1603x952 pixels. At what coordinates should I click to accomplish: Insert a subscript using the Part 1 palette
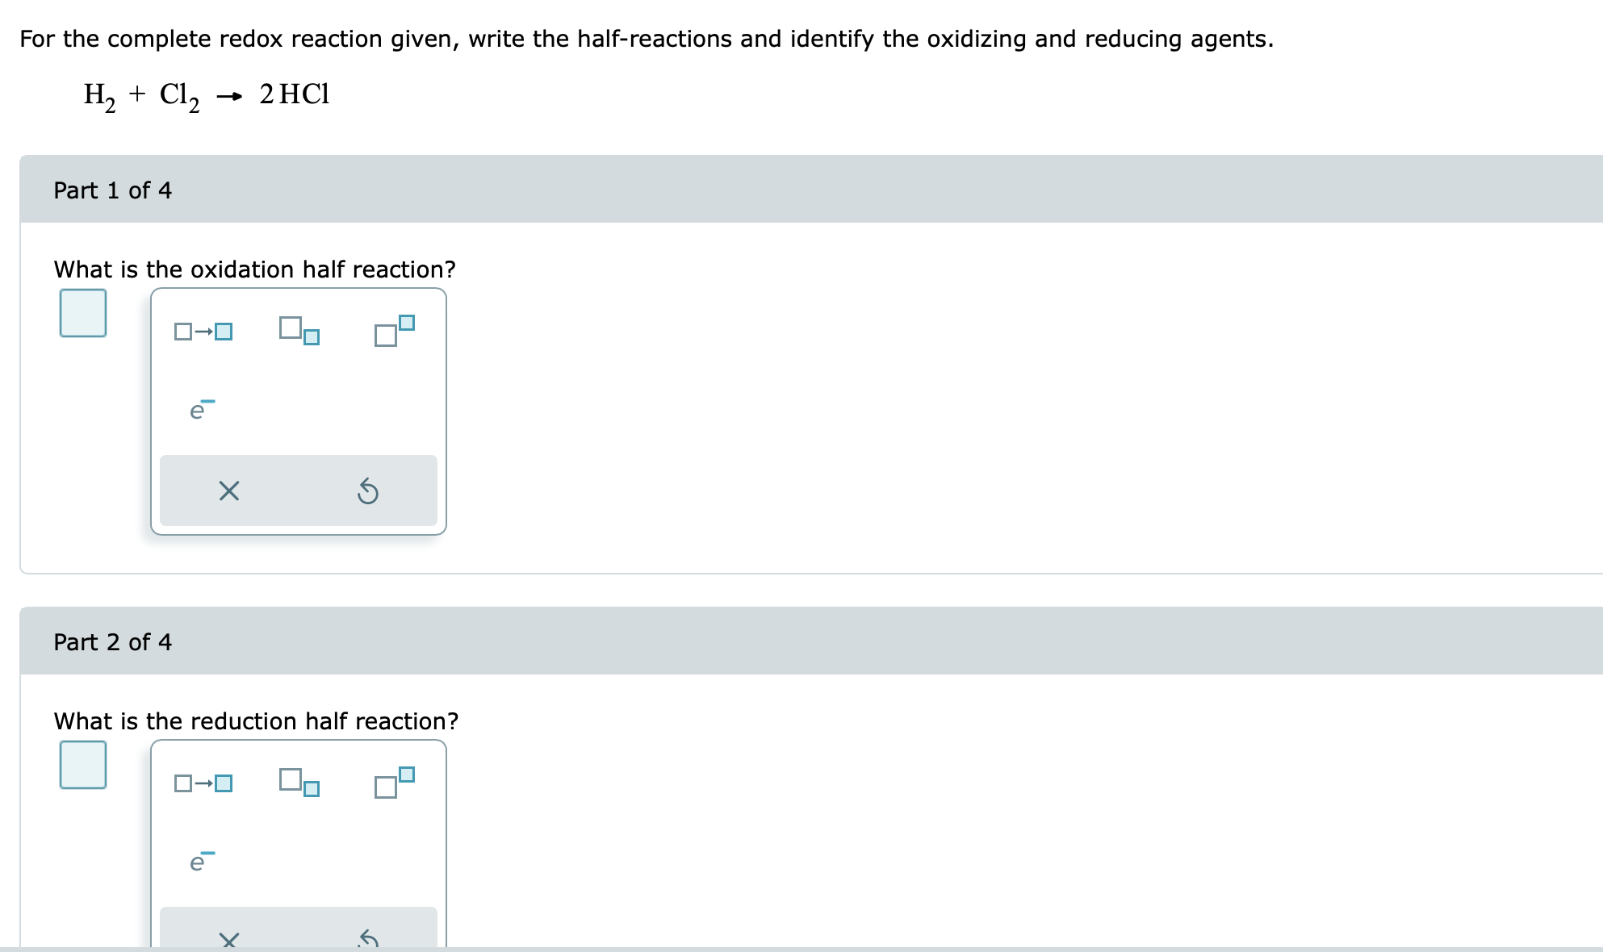(299, 331)
